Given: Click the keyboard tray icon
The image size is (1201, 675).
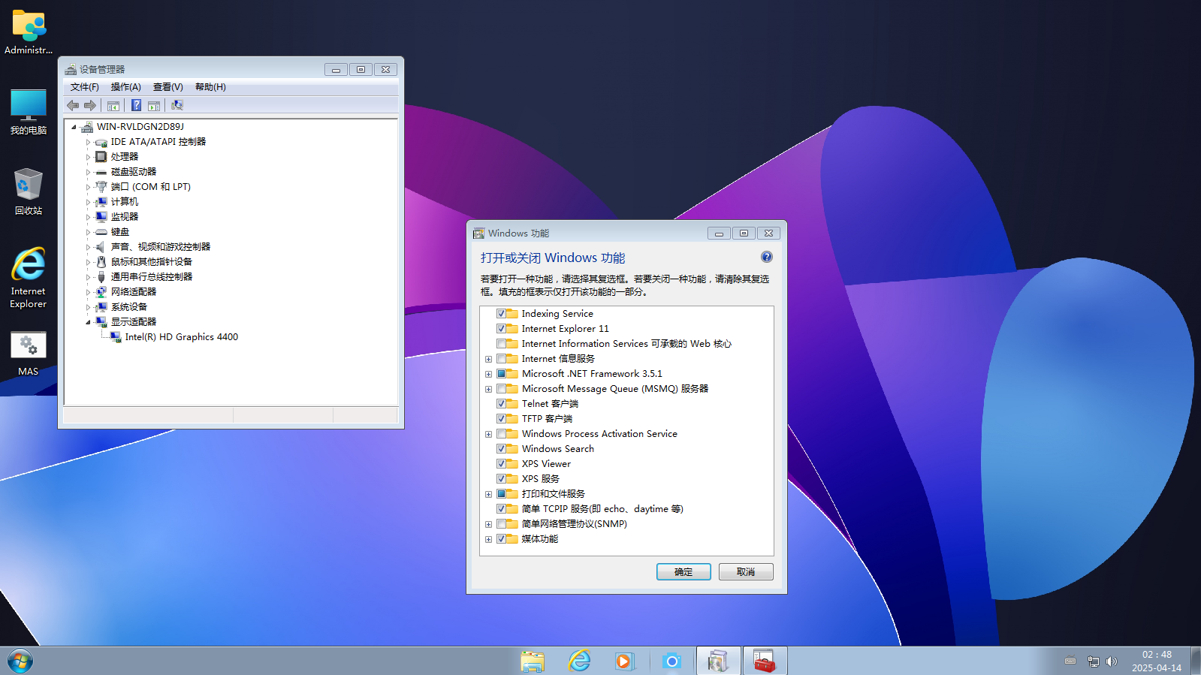Looking at the screenshot, I should pos(1070,661).
